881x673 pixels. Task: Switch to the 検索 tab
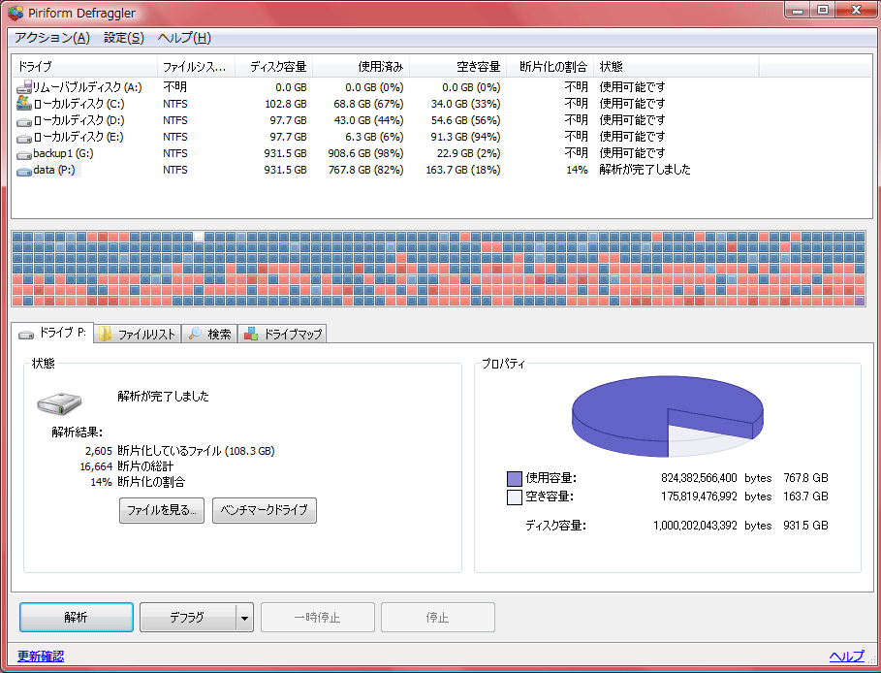click(x=209, y=334)
